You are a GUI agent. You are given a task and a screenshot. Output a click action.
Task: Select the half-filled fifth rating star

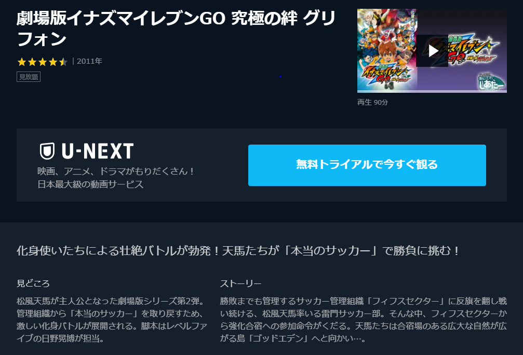click(x=63, y=62)
